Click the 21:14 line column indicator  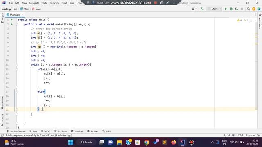point(226,135)
